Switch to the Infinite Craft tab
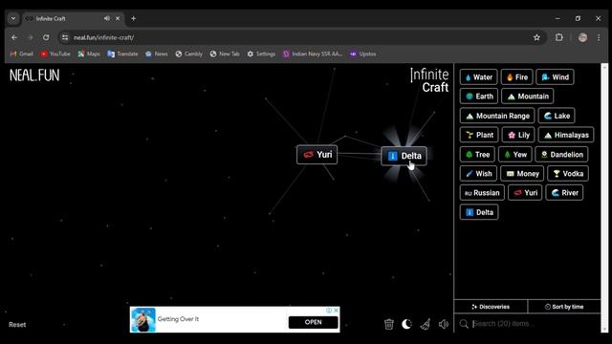Viewport: 612px width, 344px height. click(73, 18)
